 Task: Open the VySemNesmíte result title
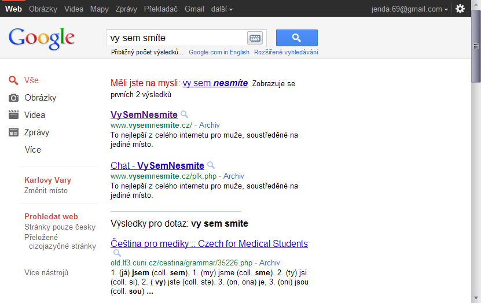pos(144,114)
